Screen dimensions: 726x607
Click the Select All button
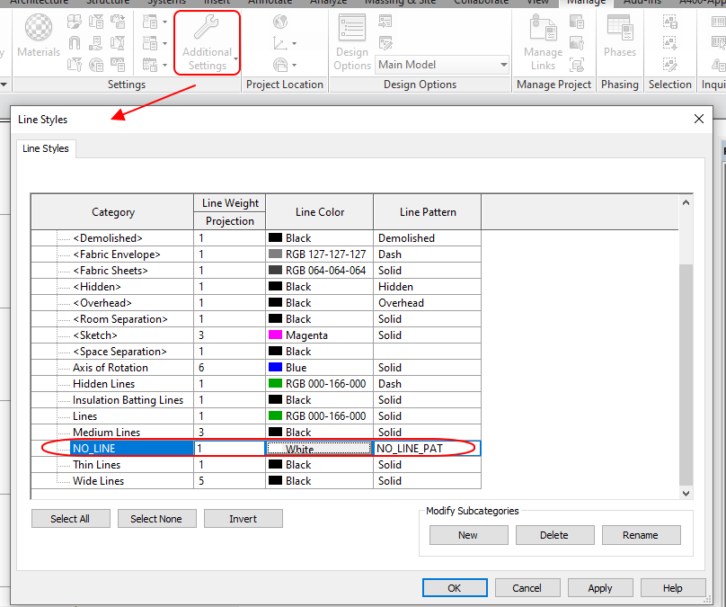point(70,519)
